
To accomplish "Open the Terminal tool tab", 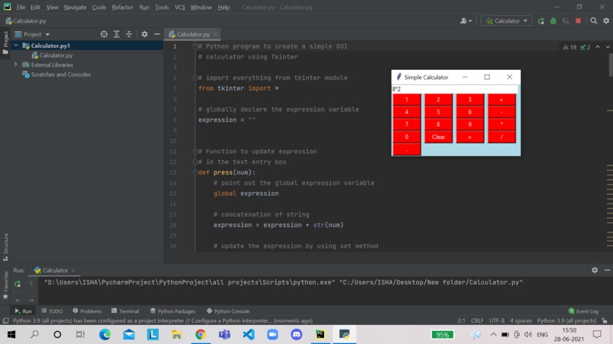I will tap(125, 311).
